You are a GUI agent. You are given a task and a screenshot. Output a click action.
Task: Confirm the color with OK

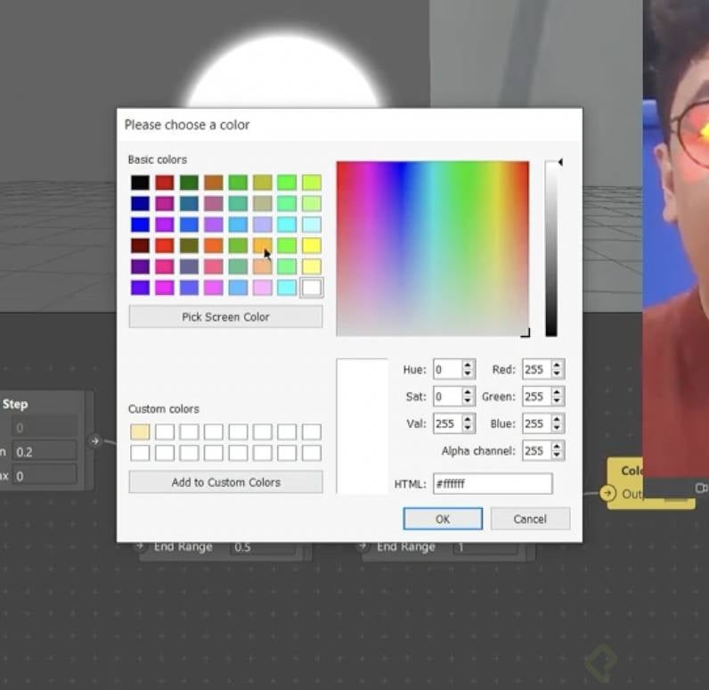click(x=443, y=519)
